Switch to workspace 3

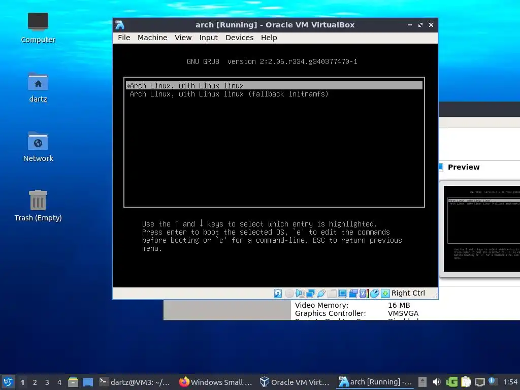(x=47, y=382)
